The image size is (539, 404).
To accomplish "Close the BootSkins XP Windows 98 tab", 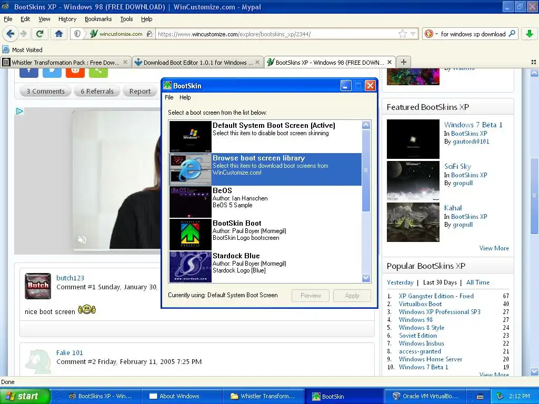I will [x=390, y=62].
